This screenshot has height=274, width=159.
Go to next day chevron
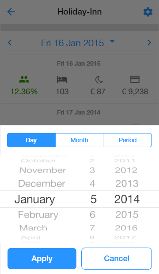[149, 43]
